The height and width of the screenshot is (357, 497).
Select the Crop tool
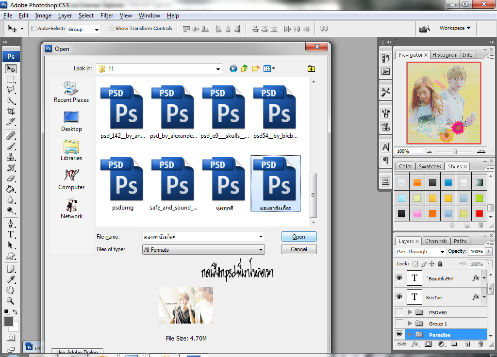[11, 111]
